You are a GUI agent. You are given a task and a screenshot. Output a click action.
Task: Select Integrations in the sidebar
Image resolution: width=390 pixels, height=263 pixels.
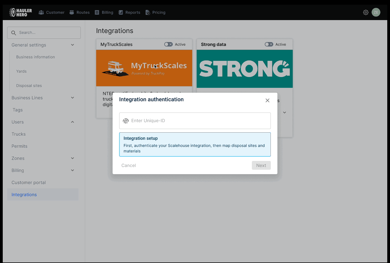pyautogui.click(x=24, y=194)
